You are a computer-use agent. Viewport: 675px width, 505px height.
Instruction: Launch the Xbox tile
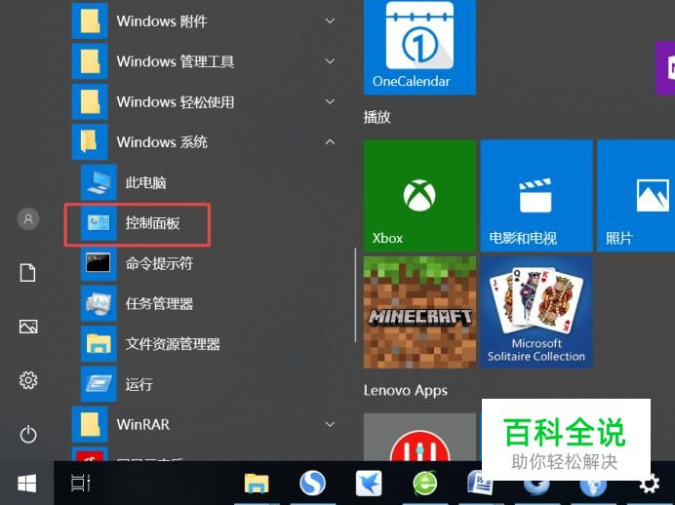tap(419, 195)
